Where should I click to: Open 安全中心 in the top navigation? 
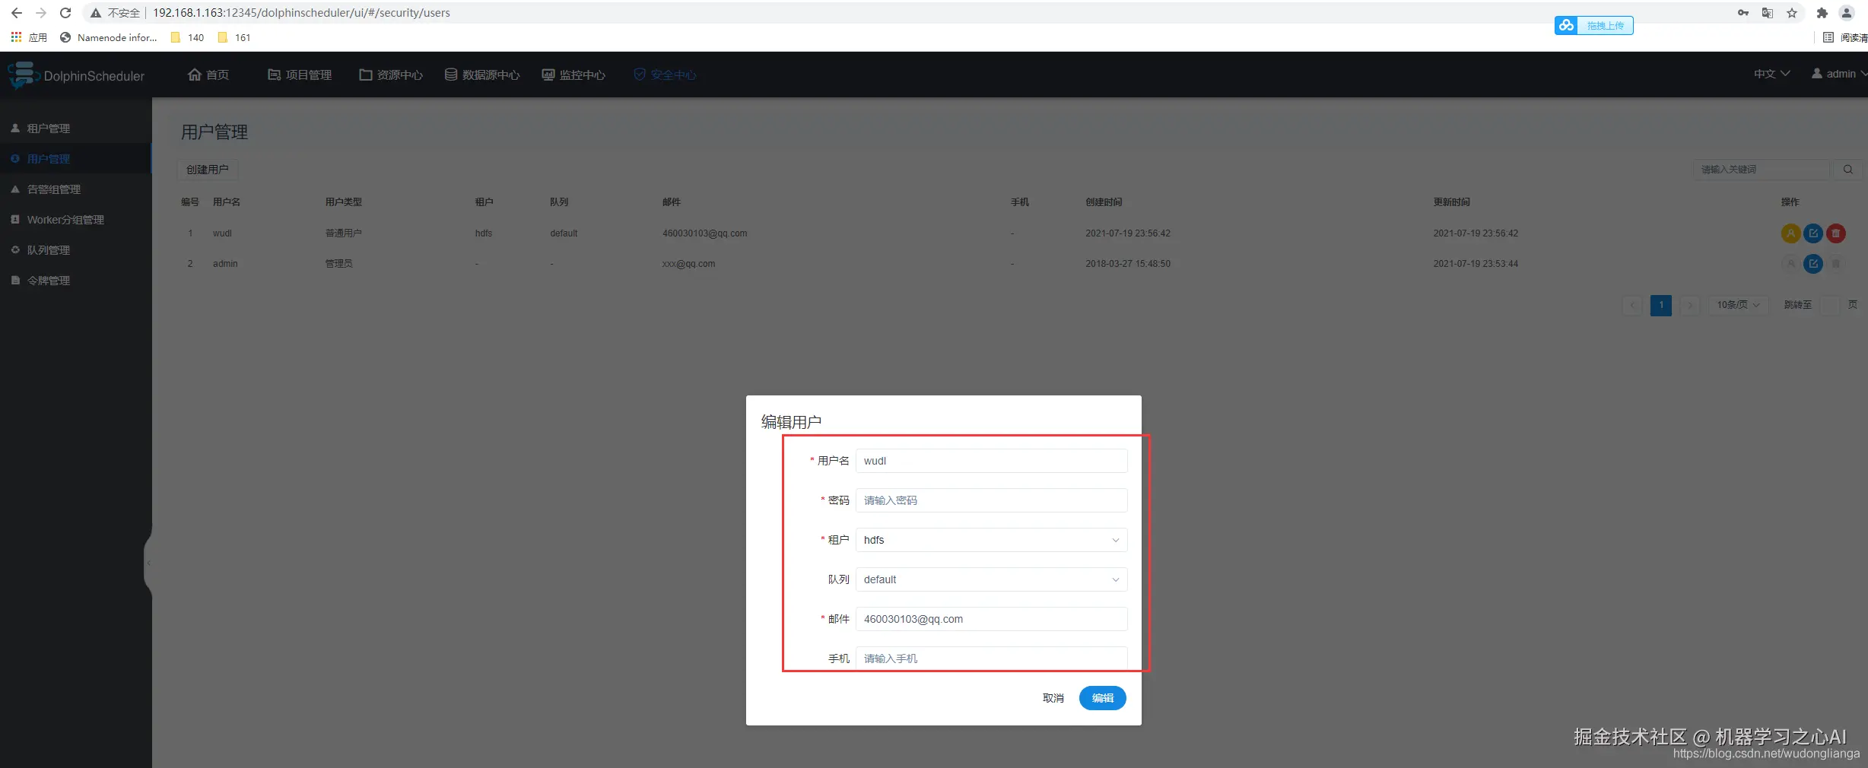(665, 75)
